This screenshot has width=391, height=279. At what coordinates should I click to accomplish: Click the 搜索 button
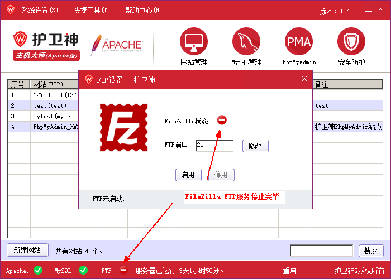tap(371, 251)
